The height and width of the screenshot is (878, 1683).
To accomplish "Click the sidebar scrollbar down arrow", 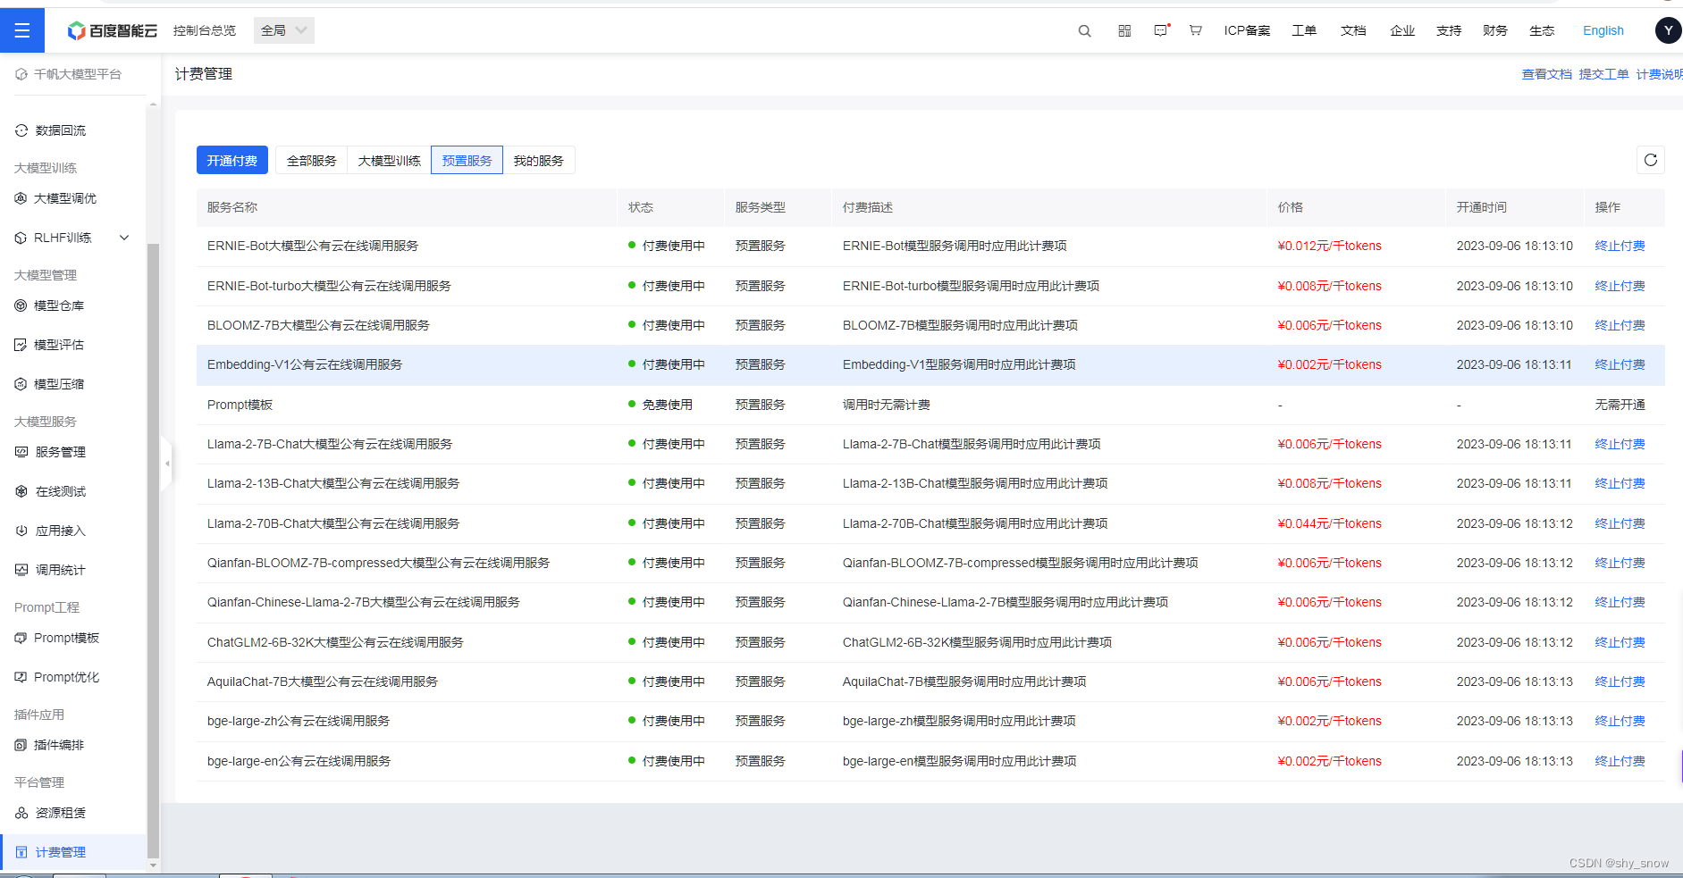I will point(153,865).
